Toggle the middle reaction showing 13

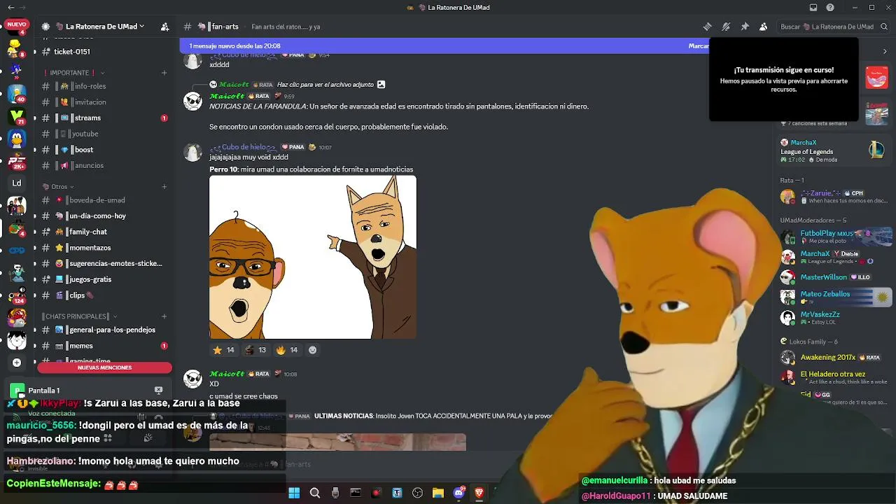coord(255,350)
